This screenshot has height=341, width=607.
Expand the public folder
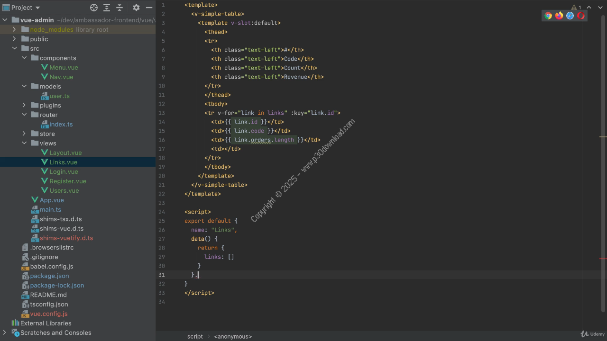coord(14,39)
